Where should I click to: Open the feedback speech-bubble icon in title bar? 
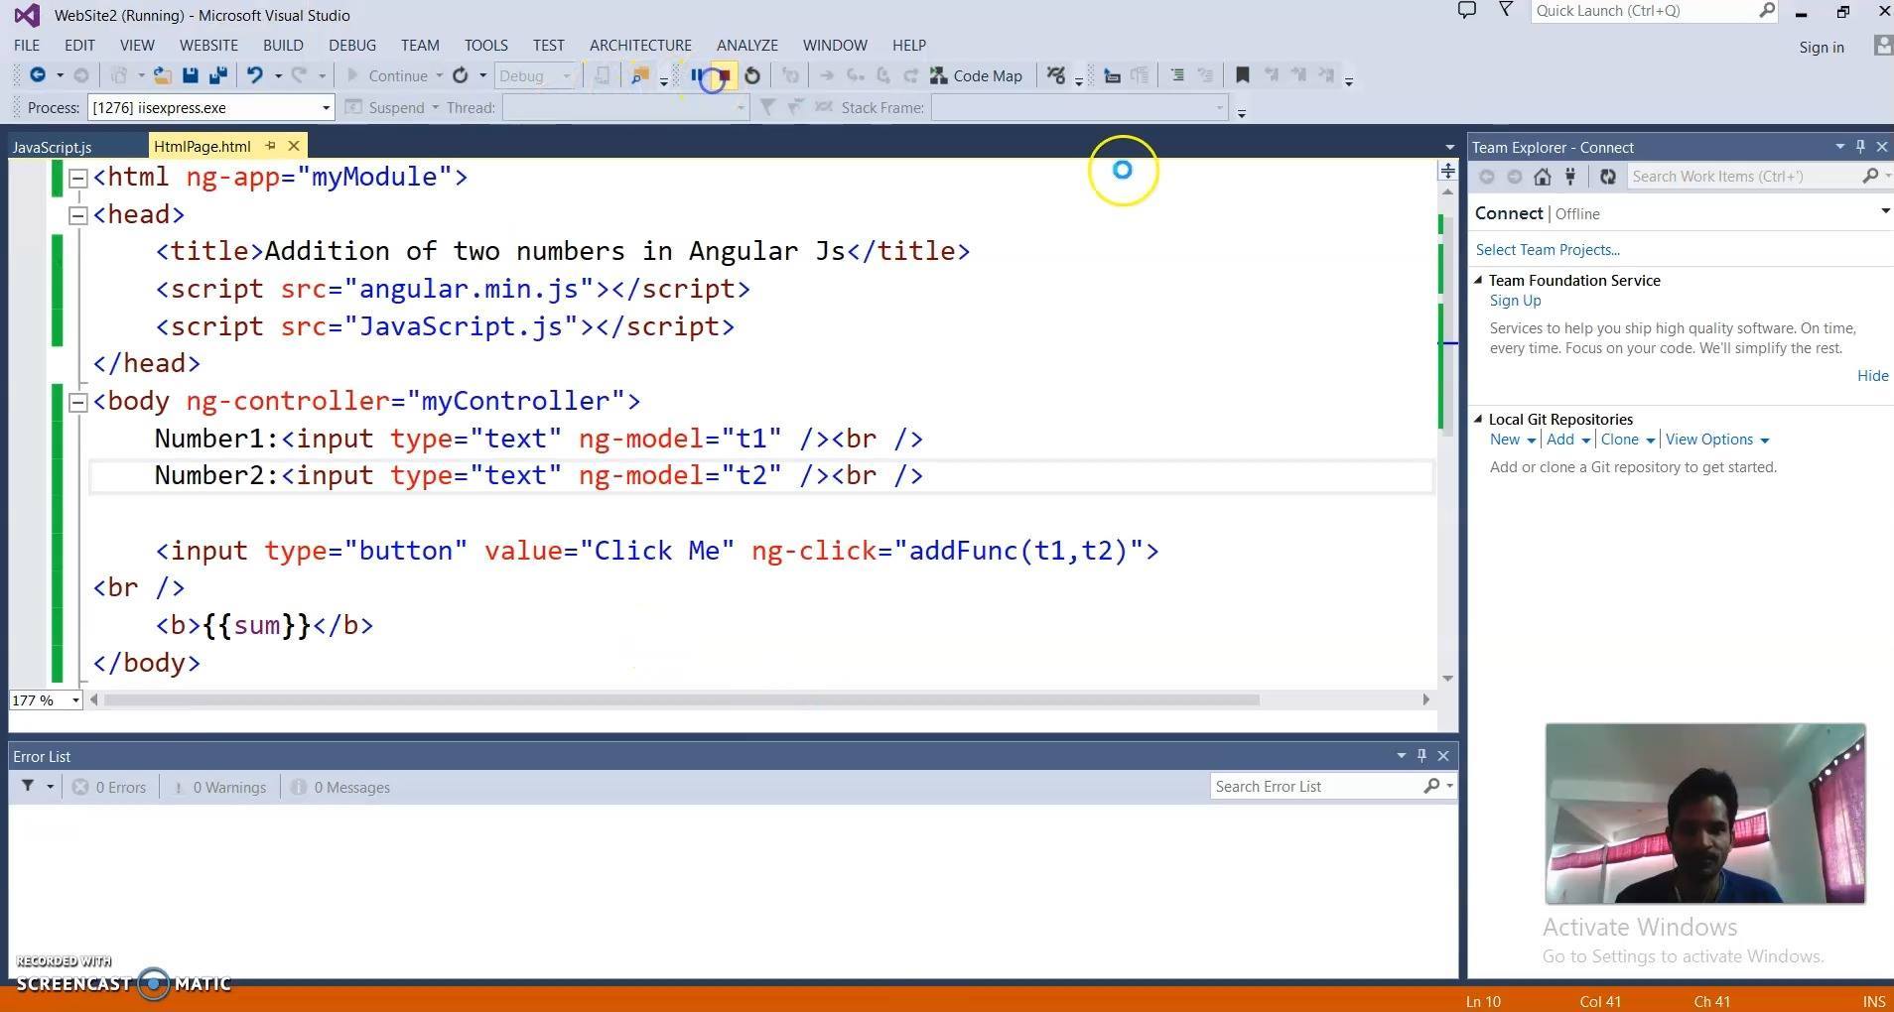(x=1466, y=11)
